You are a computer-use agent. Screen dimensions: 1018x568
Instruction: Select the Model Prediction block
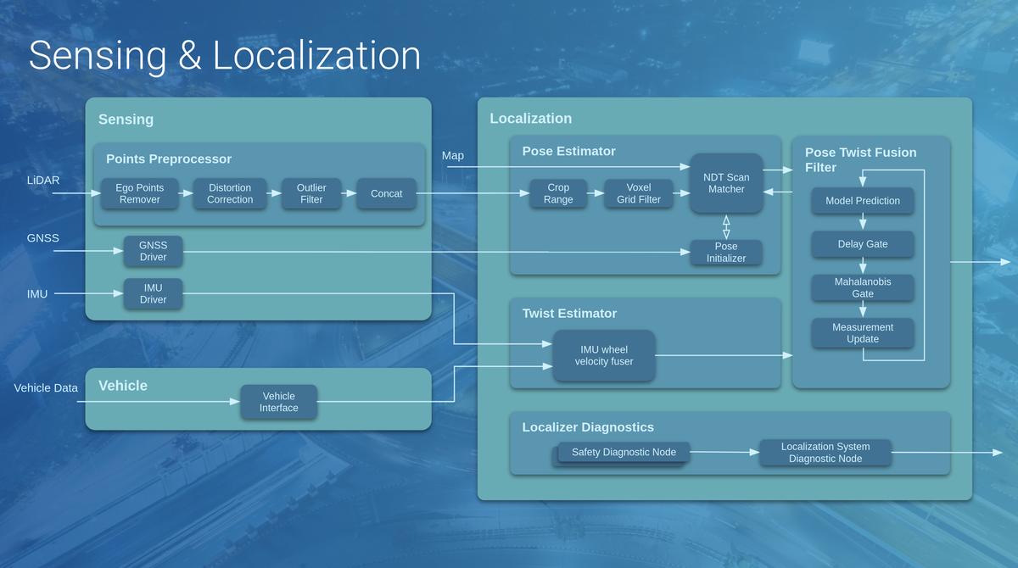pos(863,201)
